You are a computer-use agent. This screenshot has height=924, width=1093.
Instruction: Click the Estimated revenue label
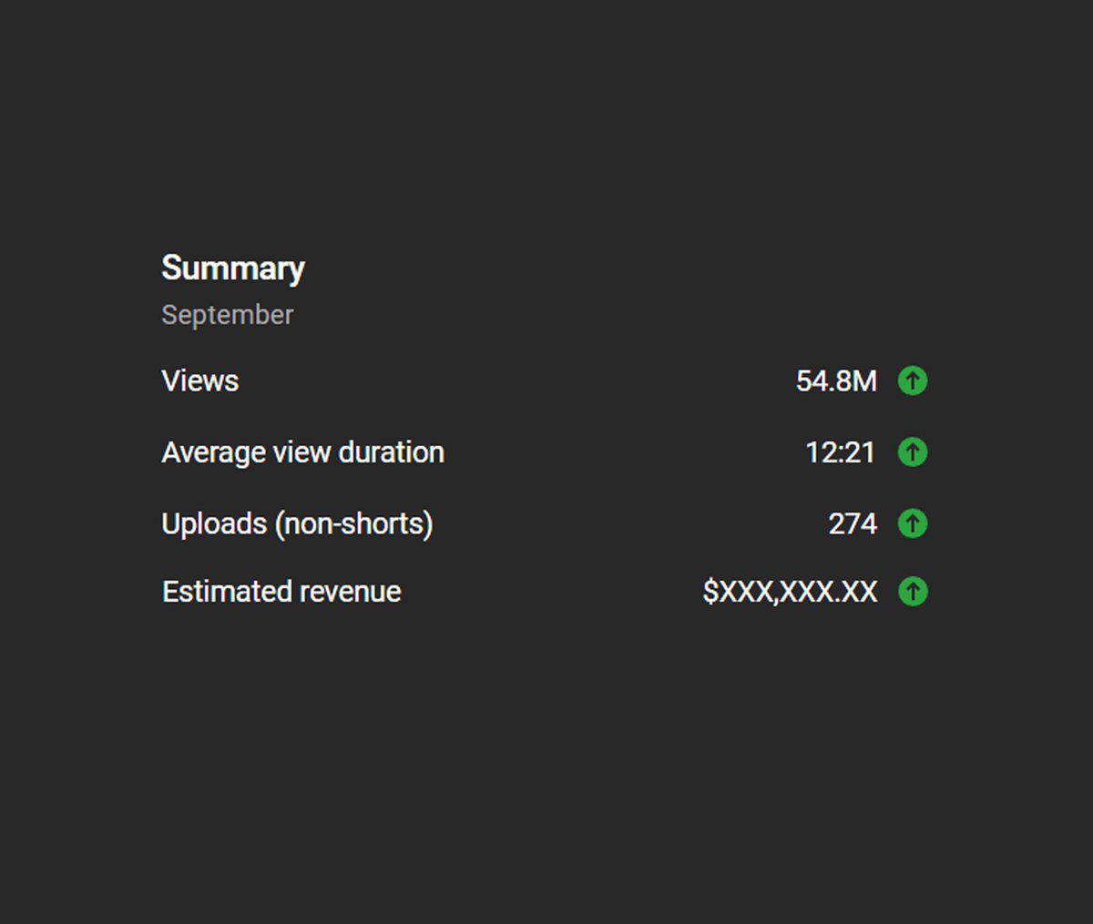[x=281, y=592]
